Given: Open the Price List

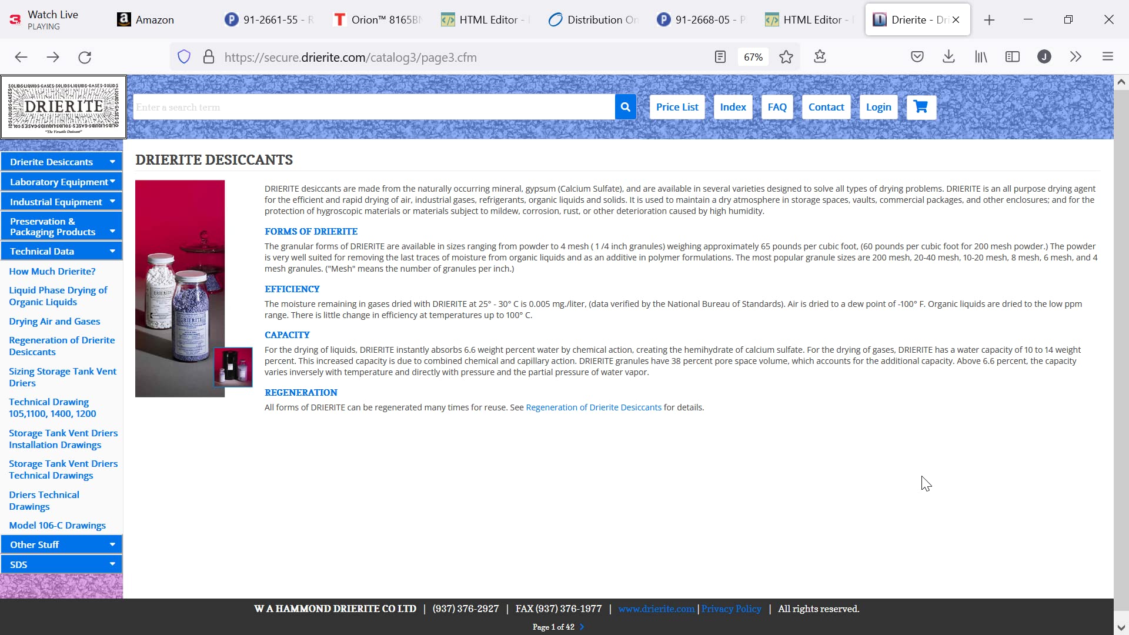Looking at the screenshot, I should click(x=677, y=107).
